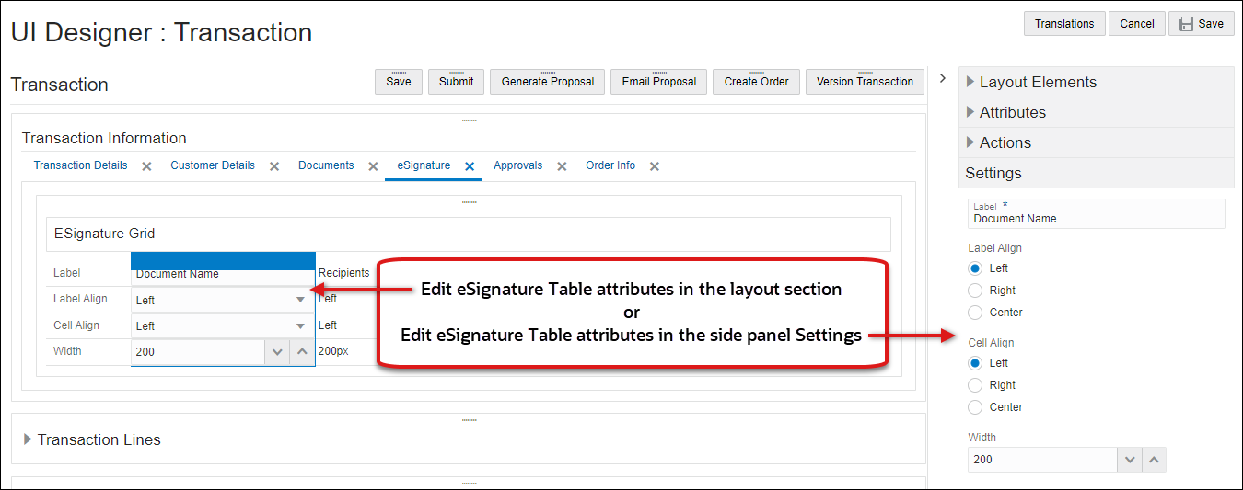1243x490 pixels.
Task: Open the Documents tab
Action: pos(326,165)
